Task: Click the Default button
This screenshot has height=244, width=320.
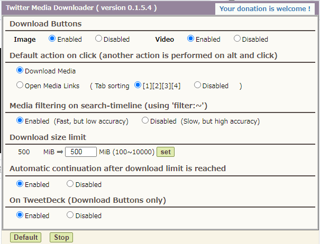Action: (x=25, y=237)
